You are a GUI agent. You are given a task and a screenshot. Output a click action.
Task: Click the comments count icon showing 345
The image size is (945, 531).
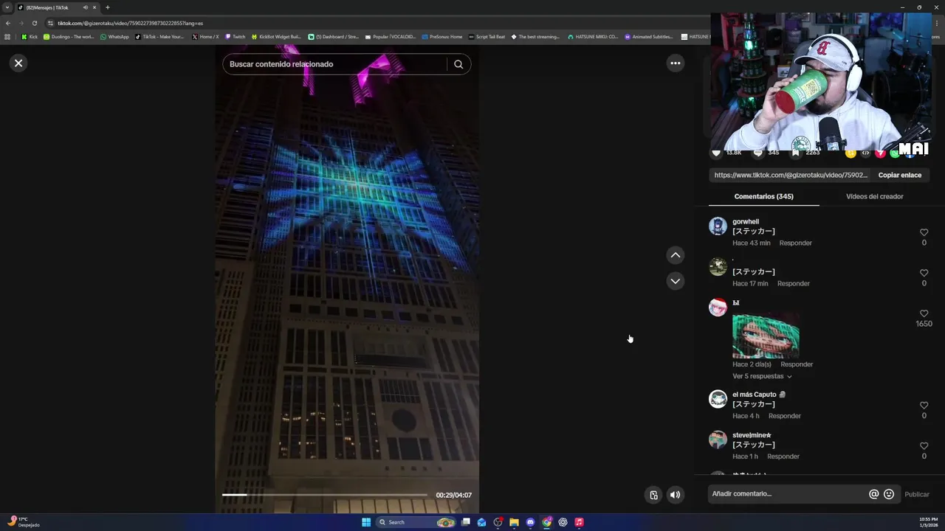pyautogui.click(x=758, y=153)
